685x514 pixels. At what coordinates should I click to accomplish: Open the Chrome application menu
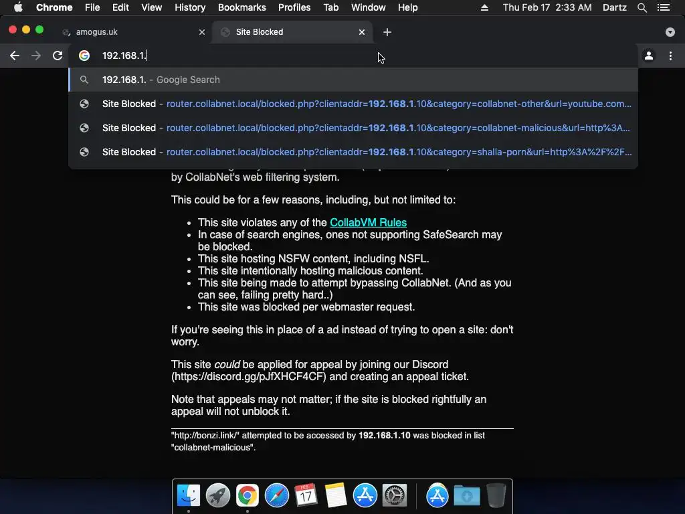click(x=54, y=7)
